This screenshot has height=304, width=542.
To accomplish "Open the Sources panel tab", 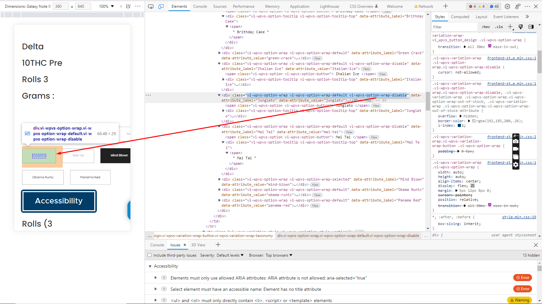I will pos(220,6).
